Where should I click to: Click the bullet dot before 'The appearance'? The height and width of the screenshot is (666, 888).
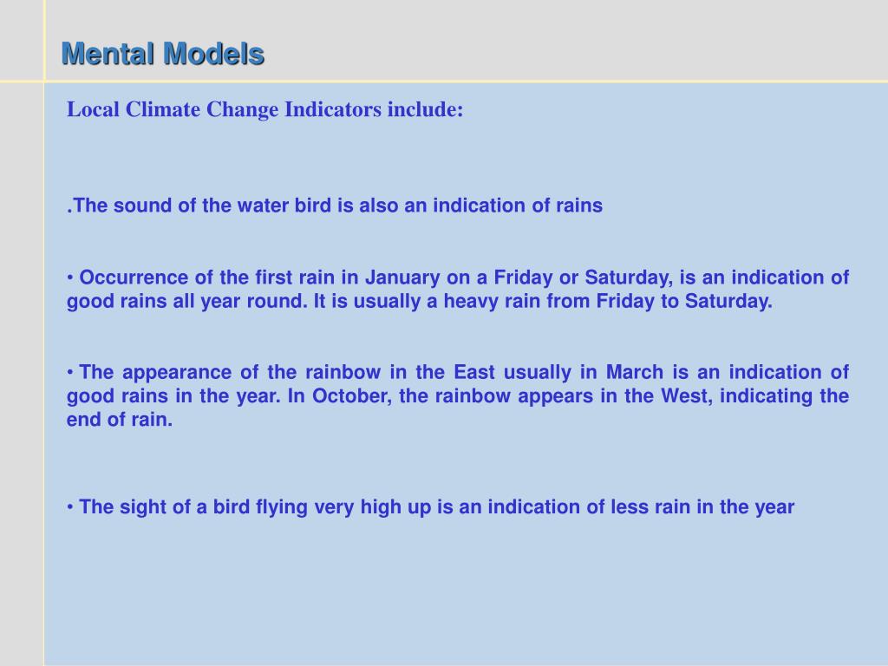pos(70,373)
